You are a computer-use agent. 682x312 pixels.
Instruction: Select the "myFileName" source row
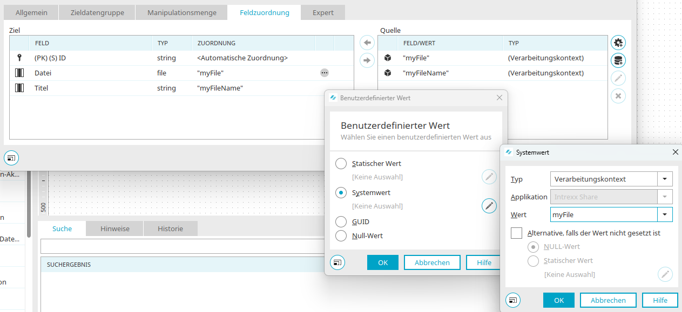(492, 73)
